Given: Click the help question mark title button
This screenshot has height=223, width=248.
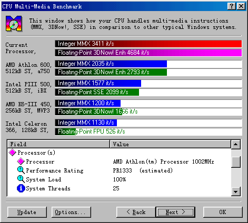Looking at the screenshot, I should [232, 6].
